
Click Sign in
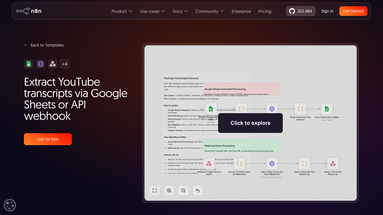click(327, 11)
